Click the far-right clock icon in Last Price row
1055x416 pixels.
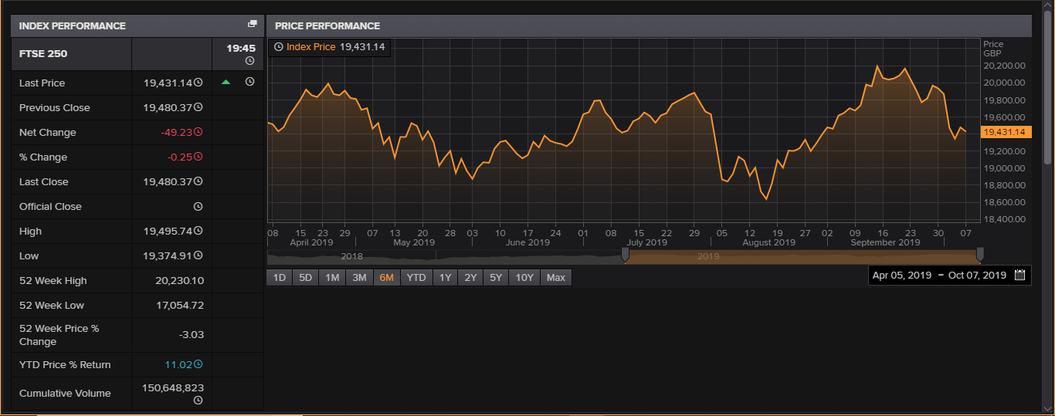coord(249,82)
